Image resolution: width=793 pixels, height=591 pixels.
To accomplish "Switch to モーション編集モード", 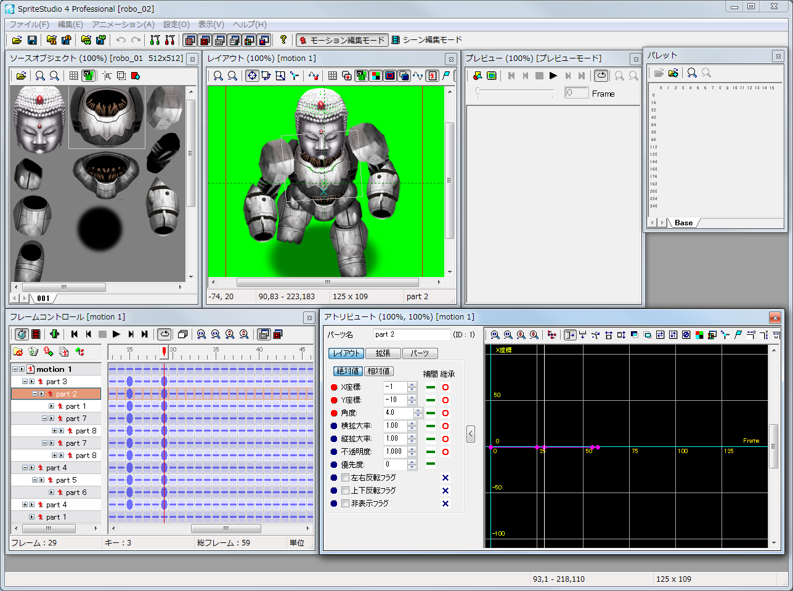I will pyautogui.click(x=343, y=40).
